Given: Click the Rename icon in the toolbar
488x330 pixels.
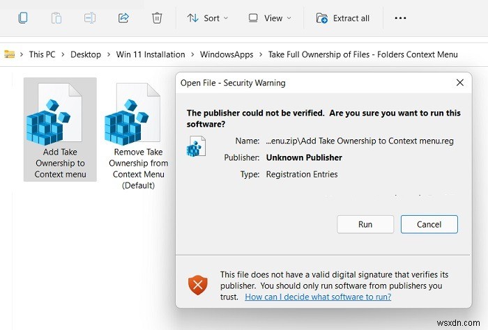Looking at the screenshot, I should click(90, 18).
